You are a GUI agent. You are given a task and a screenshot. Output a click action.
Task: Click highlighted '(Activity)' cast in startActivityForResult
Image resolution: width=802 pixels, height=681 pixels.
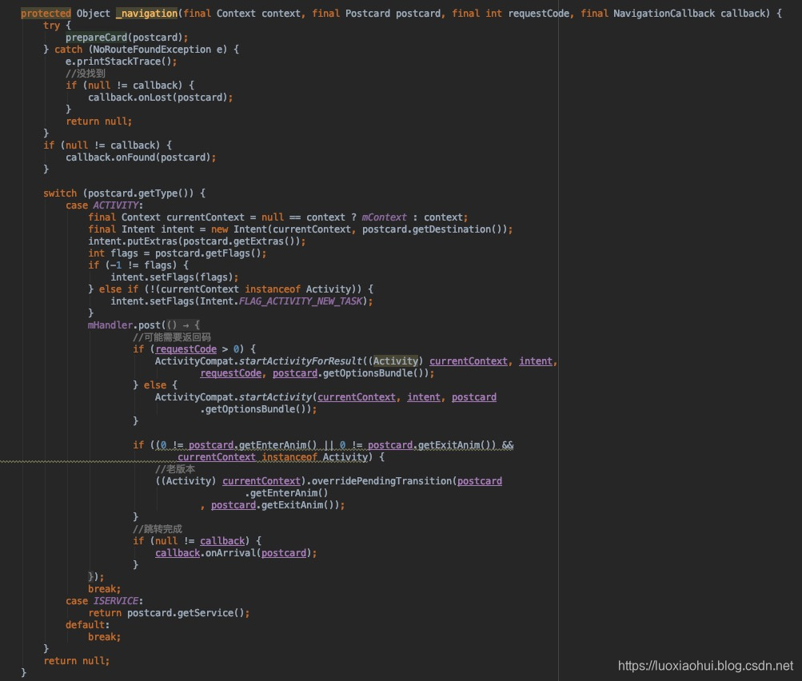pyautogui.click(x=395, y=361)
